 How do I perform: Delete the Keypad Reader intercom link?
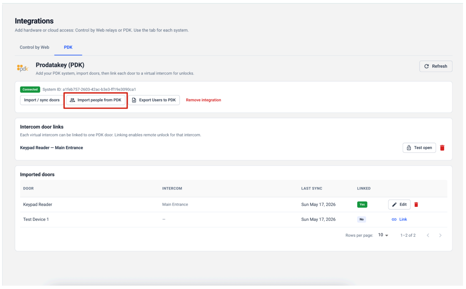[442, 147]
